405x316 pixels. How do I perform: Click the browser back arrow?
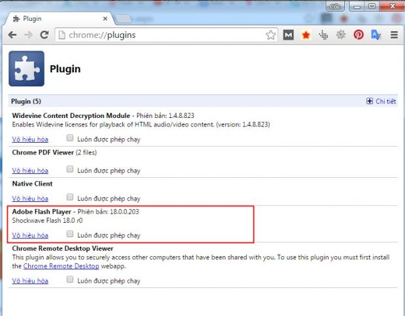pos(12,35)
